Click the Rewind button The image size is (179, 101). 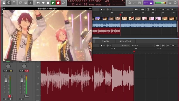point(38,3)
